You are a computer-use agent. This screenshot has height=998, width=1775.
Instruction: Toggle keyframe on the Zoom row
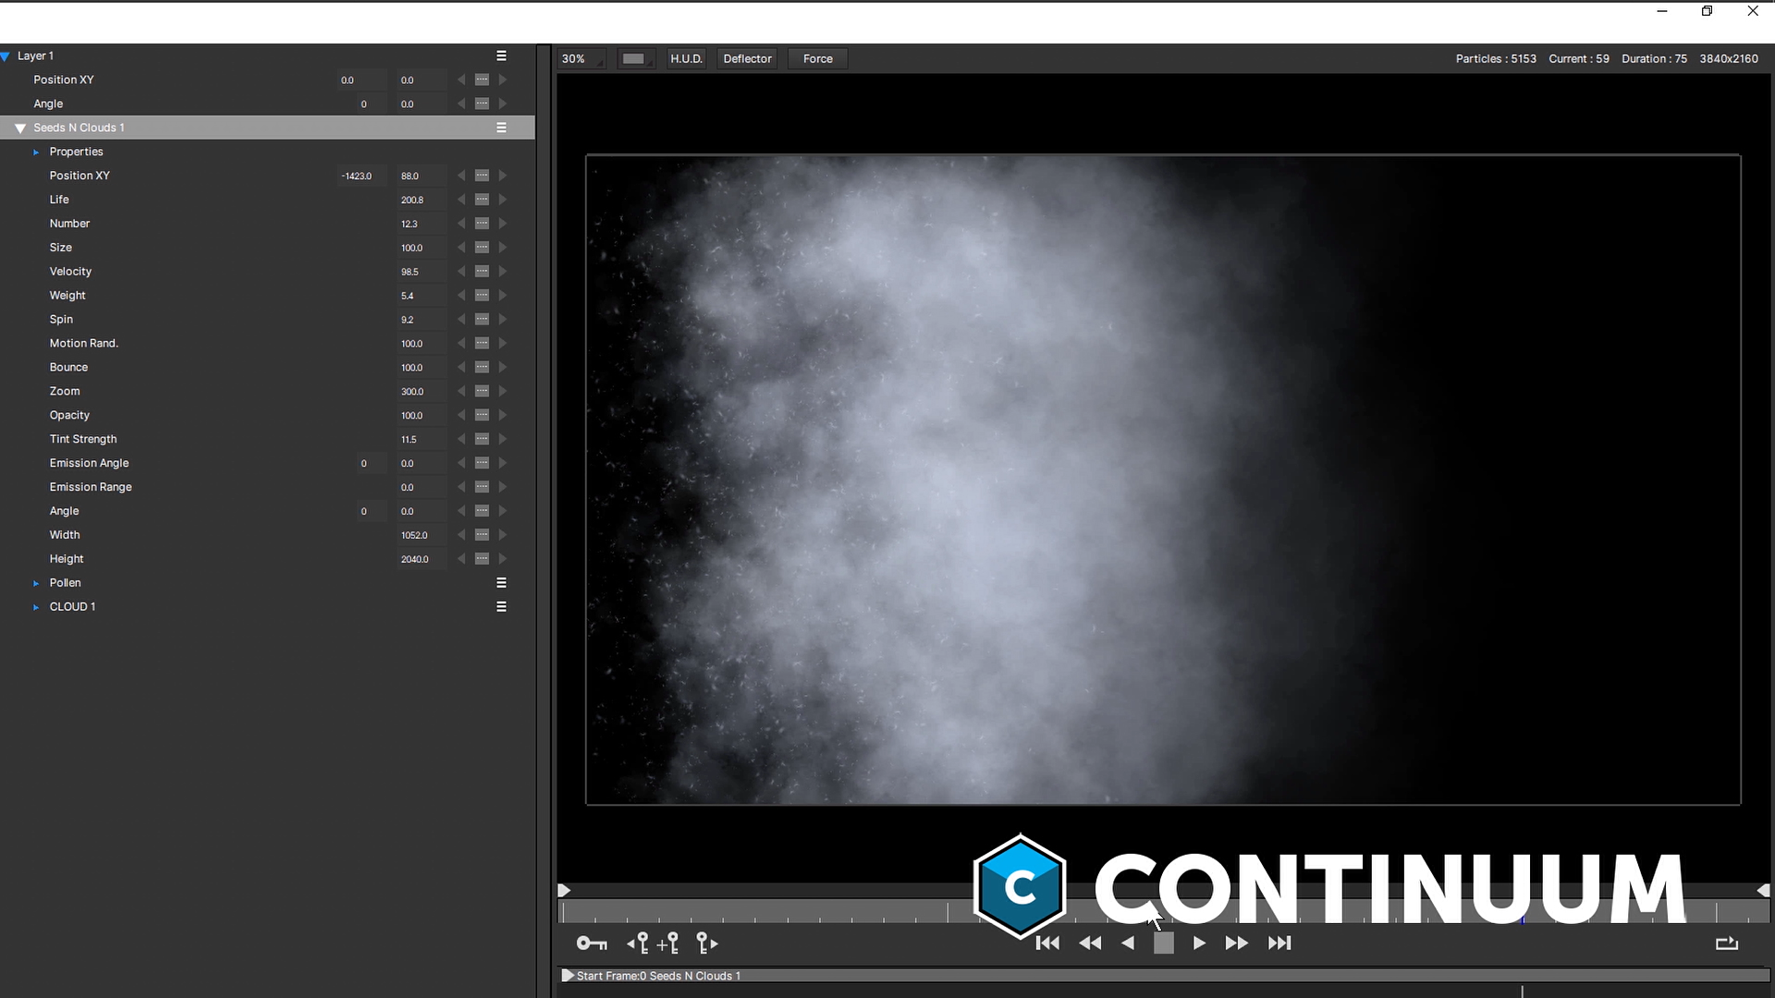click(x=482, y=392)
